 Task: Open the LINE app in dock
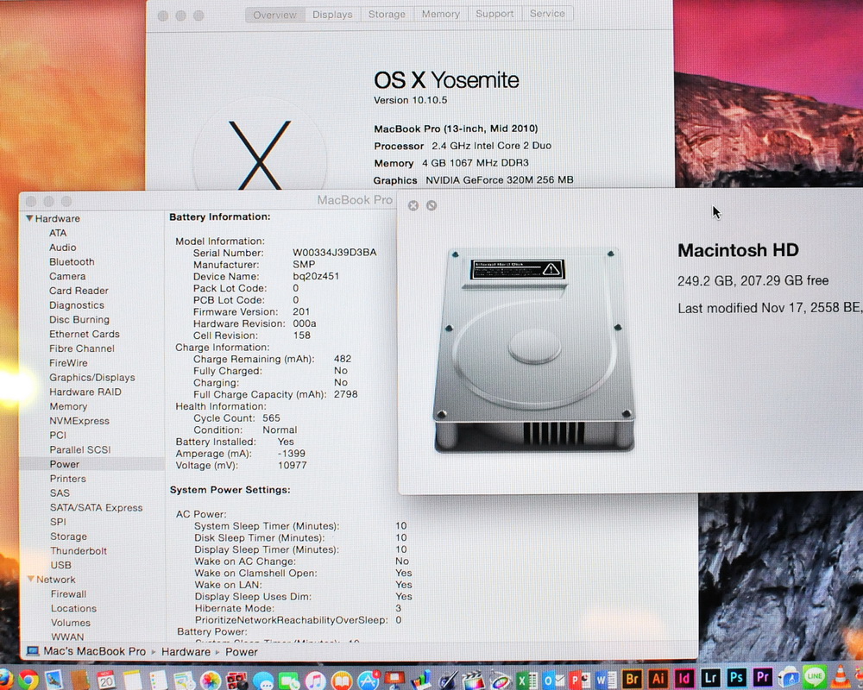click(x=815, y=677)
